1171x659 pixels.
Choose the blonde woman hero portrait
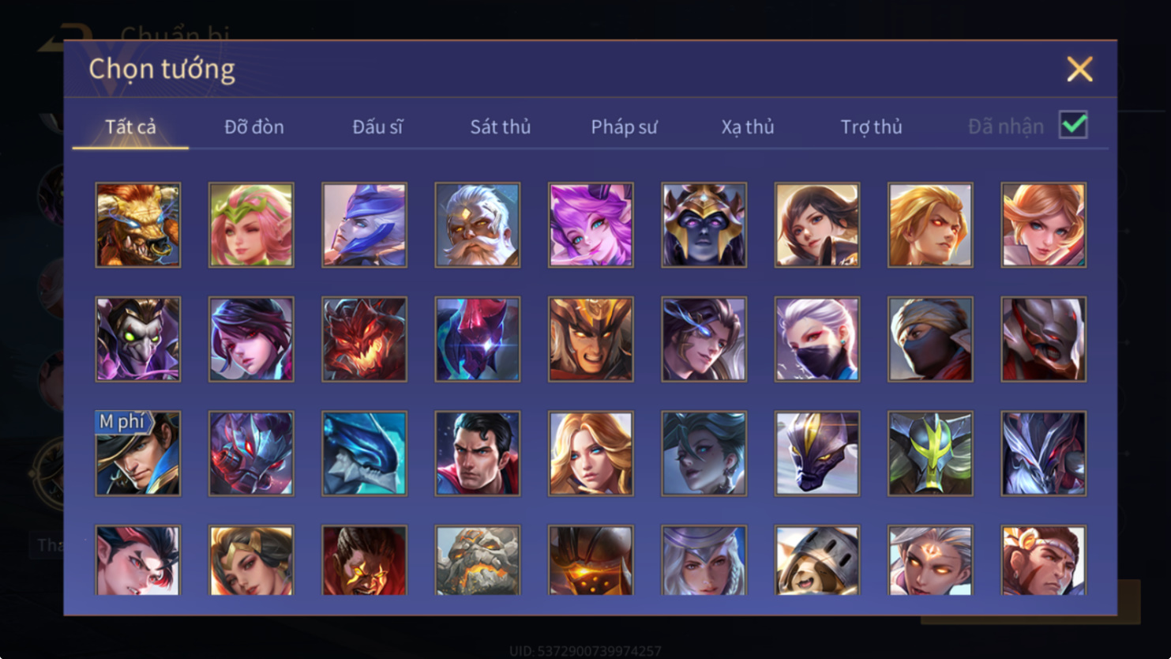591,454
